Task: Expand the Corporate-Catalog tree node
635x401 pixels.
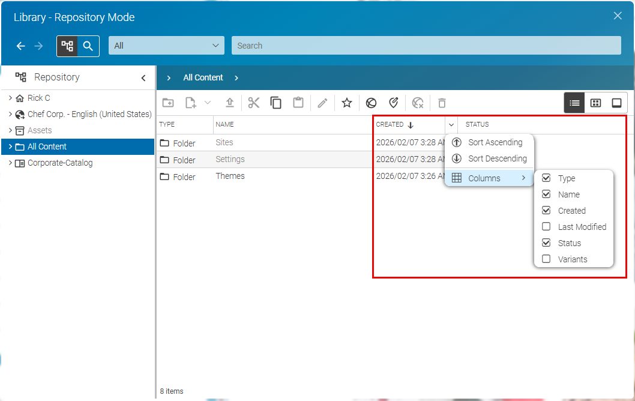Action: click(10, 163)
